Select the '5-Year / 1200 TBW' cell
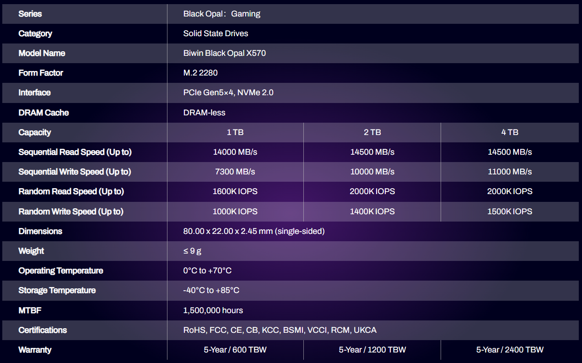This screenshot has height=363, width=582. pos(372,350)
